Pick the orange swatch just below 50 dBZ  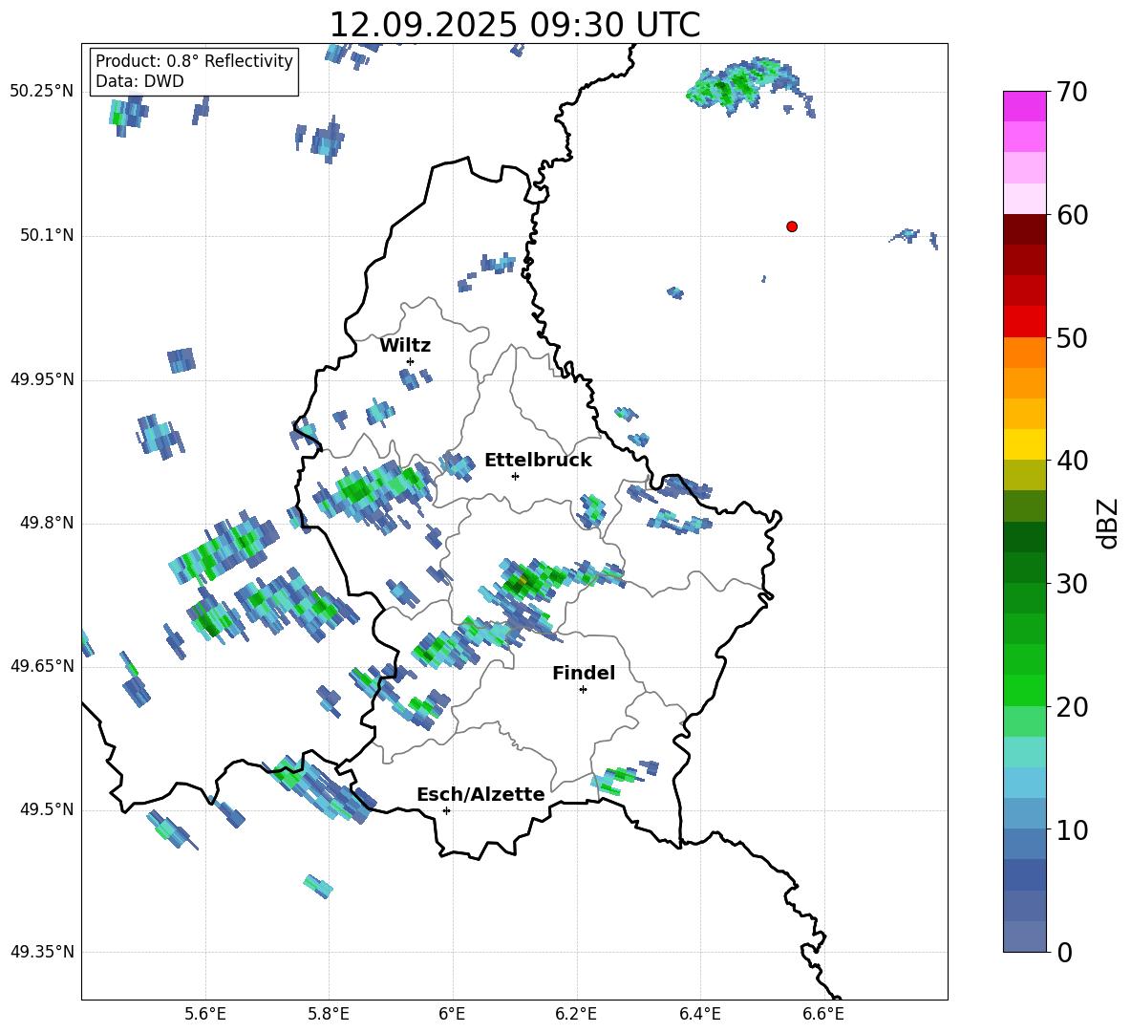[x=1024, y=353]
